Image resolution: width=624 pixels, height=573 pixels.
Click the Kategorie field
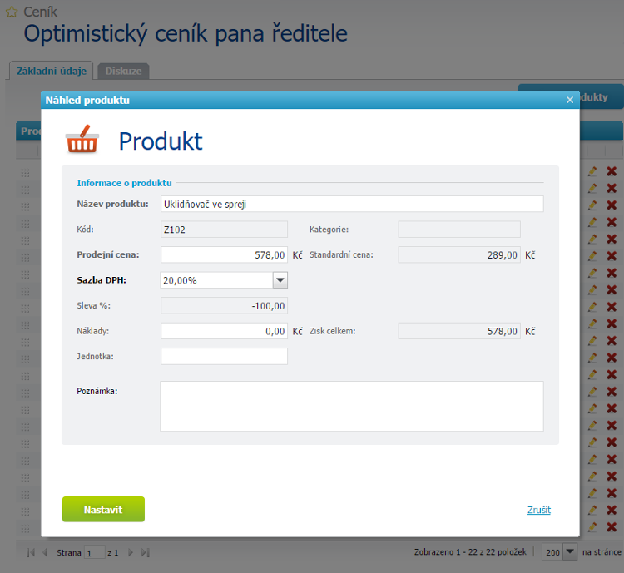click(x=459, y=230)
